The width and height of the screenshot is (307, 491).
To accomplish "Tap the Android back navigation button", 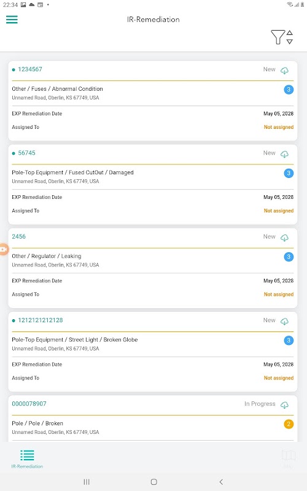I will [x=221, y=482].
